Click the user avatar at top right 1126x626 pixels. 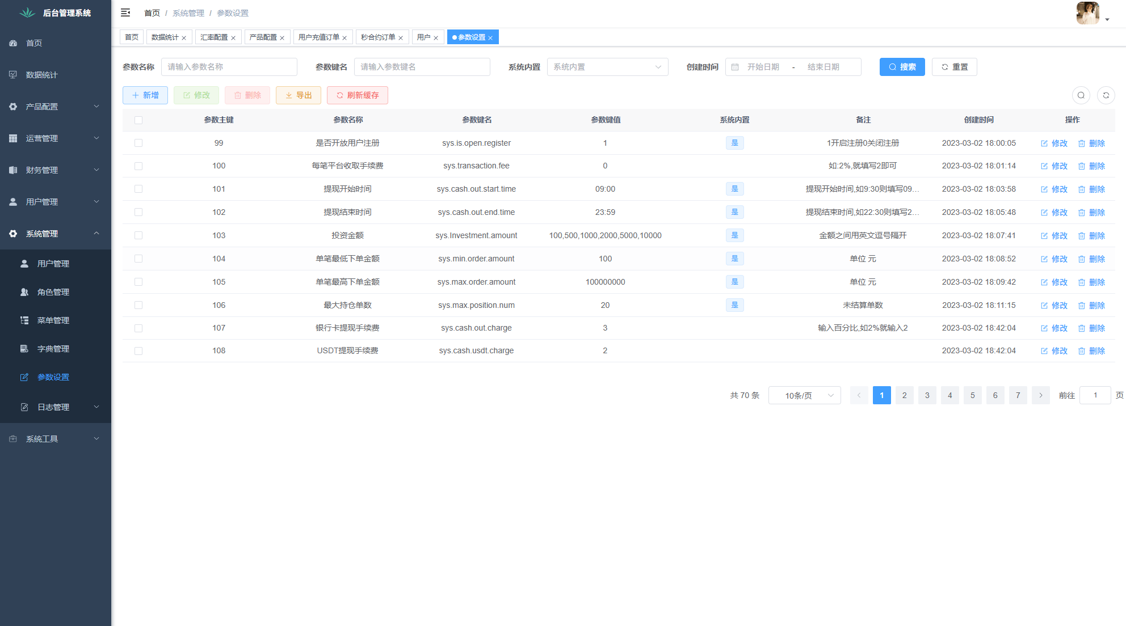point(1087,13)
